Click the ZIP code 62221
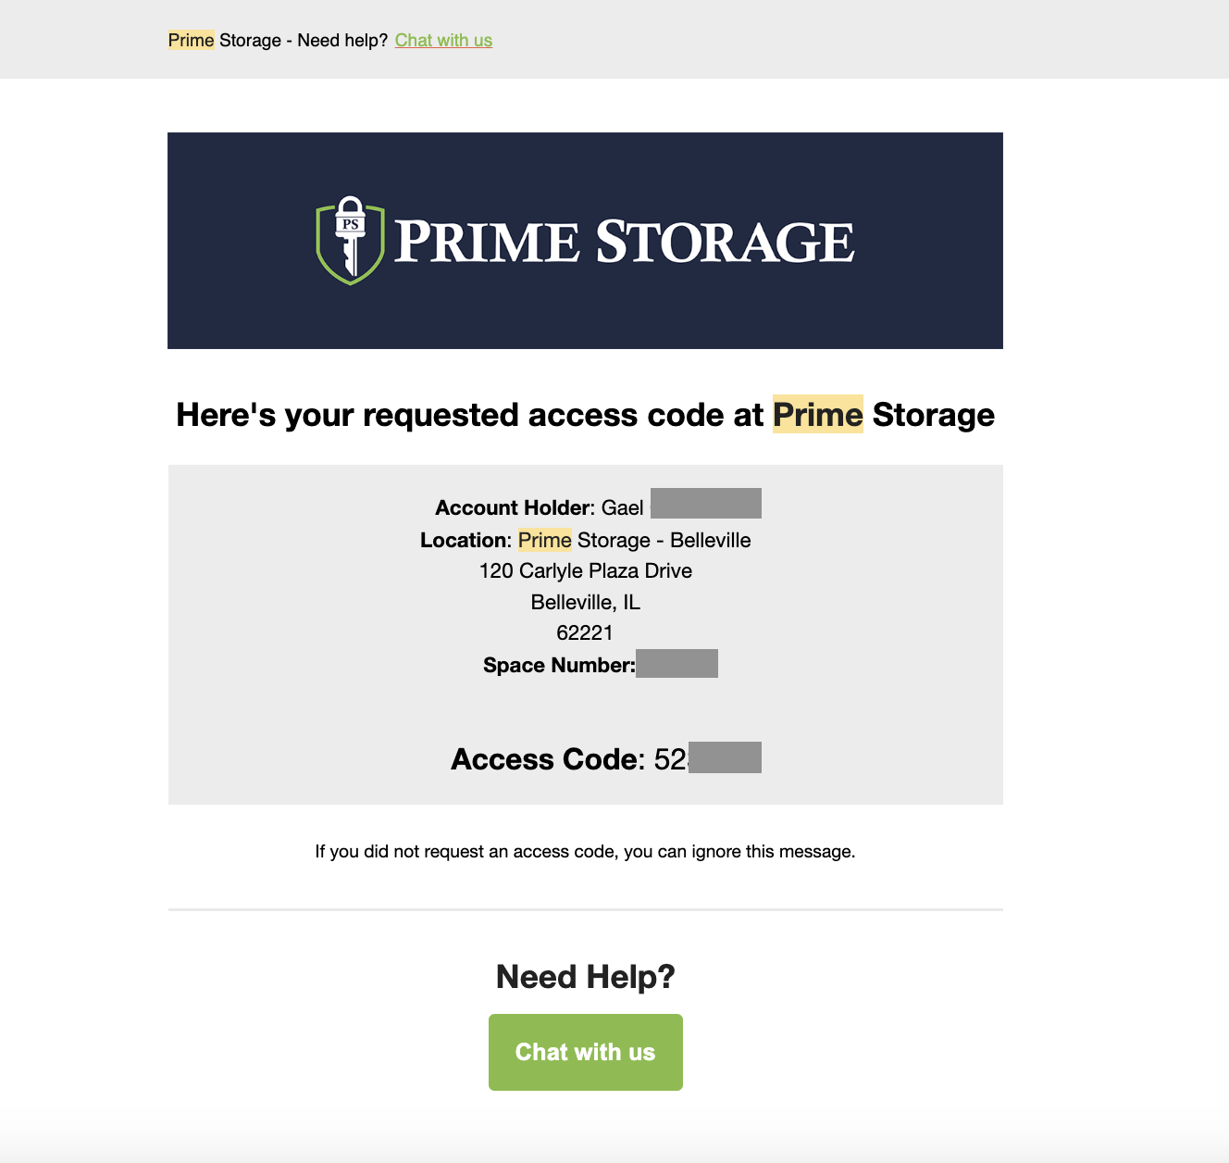The image size is (1229, 1163). [x=585, y=632]
